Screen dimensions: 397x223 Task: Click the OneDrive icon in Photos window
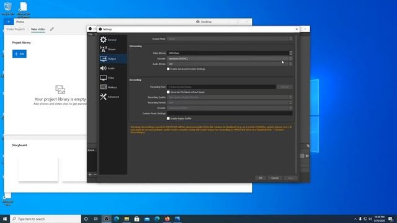point(198,22)
